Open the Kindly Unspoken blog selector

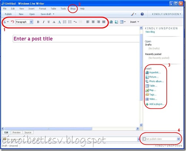click(x=166, y=14)
